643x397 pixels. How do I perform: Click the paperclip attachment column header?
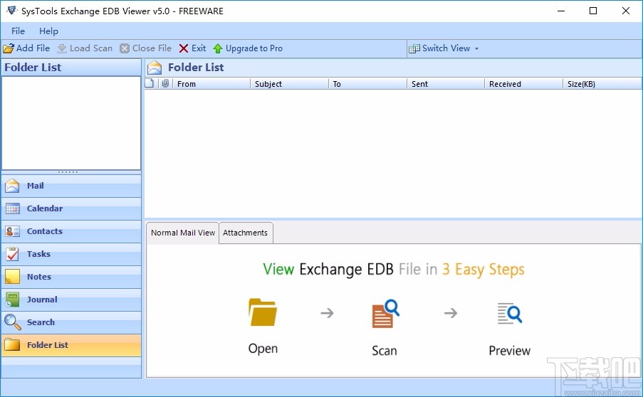tap(165, 83)
